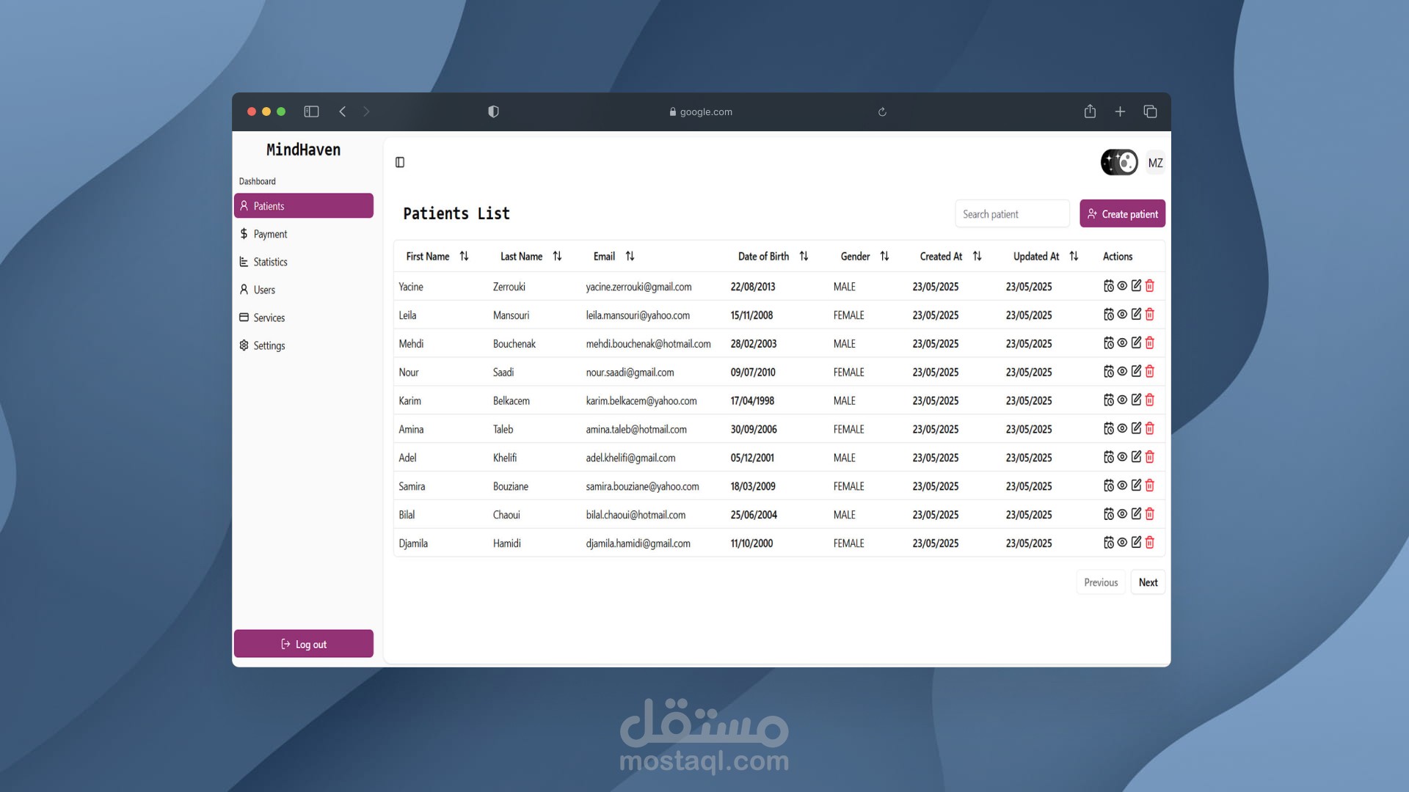
Task: Click the Create patient button
Action: 1122,213
